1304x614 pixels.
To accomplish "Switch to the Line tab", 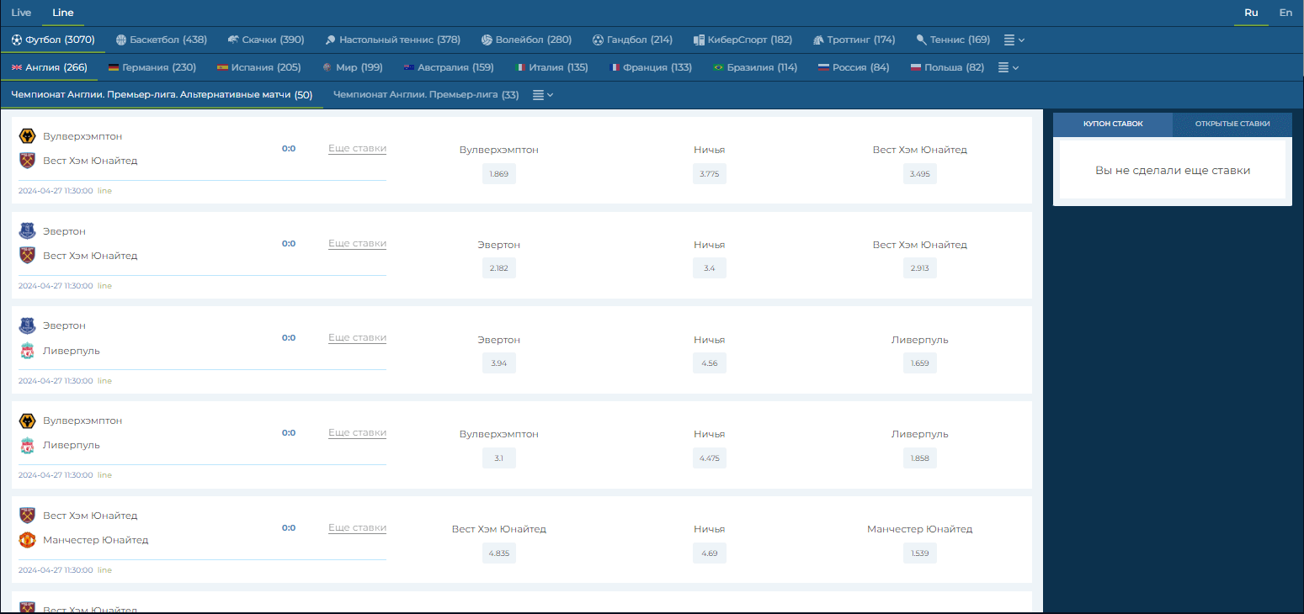I will [x=63, y=13].
